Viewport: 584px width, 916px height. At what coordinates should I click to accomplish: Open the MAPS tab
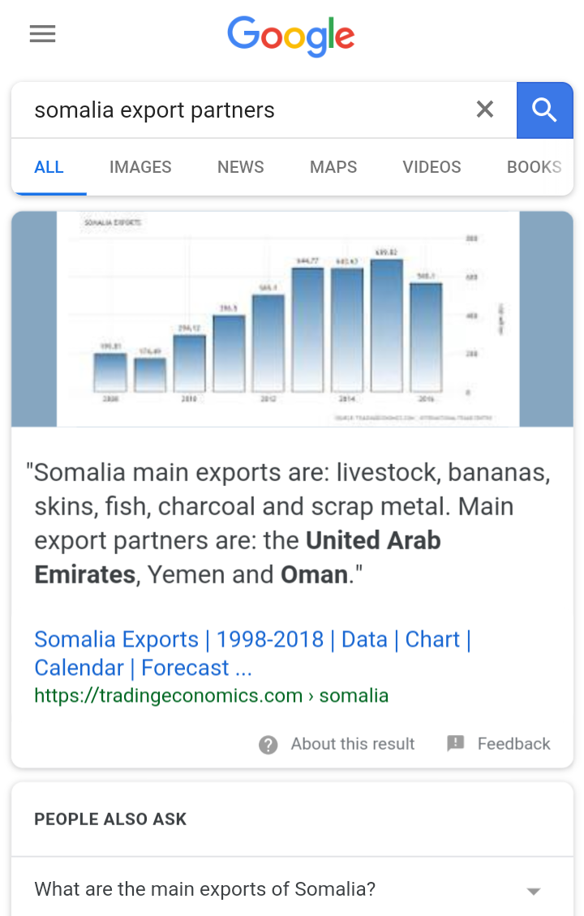coord(333,167)
